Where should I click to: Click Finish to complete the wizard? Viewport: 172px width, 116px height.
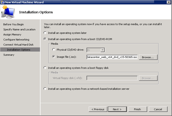(x=138, y=109)
